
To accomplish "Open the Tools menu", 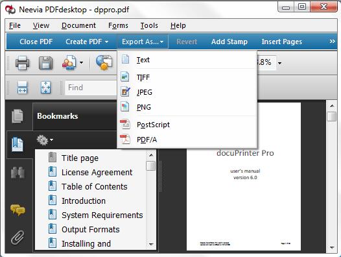I will 149,25.
